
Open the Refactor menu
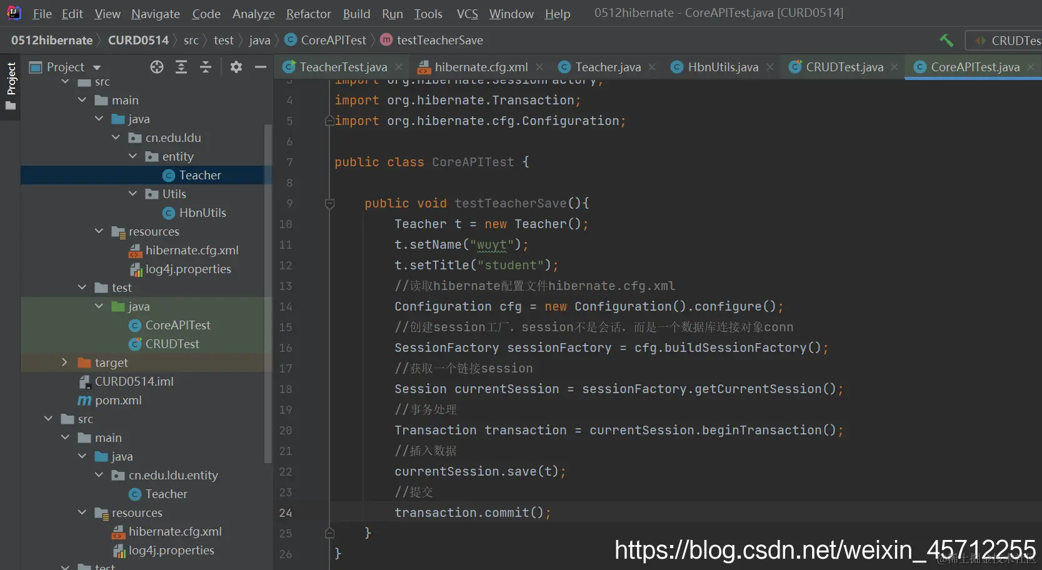click(309, 14)
